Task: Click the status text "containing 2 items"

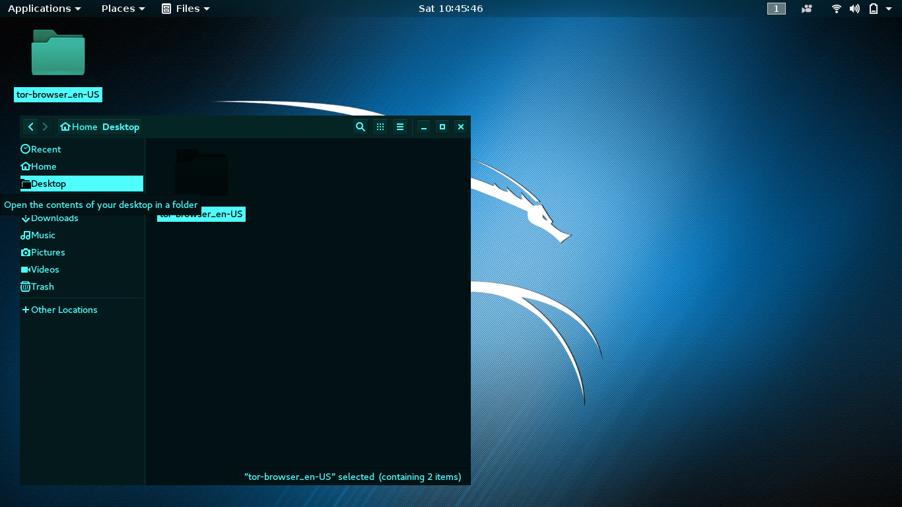Action: click(420, 477)
